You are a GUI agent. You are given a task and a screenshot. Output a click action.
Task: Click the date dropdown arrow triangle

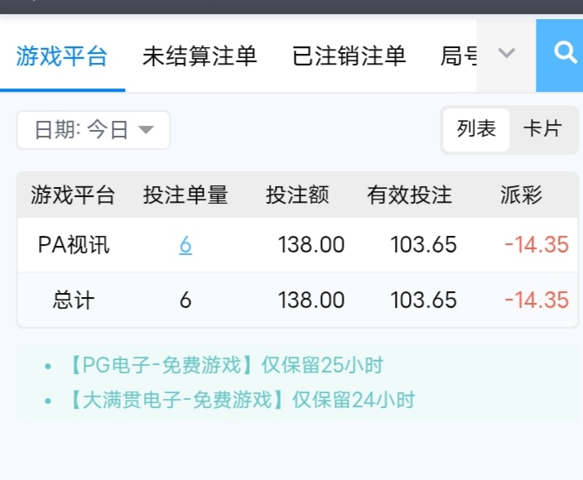pyautogui.click(x=145, y=130)
